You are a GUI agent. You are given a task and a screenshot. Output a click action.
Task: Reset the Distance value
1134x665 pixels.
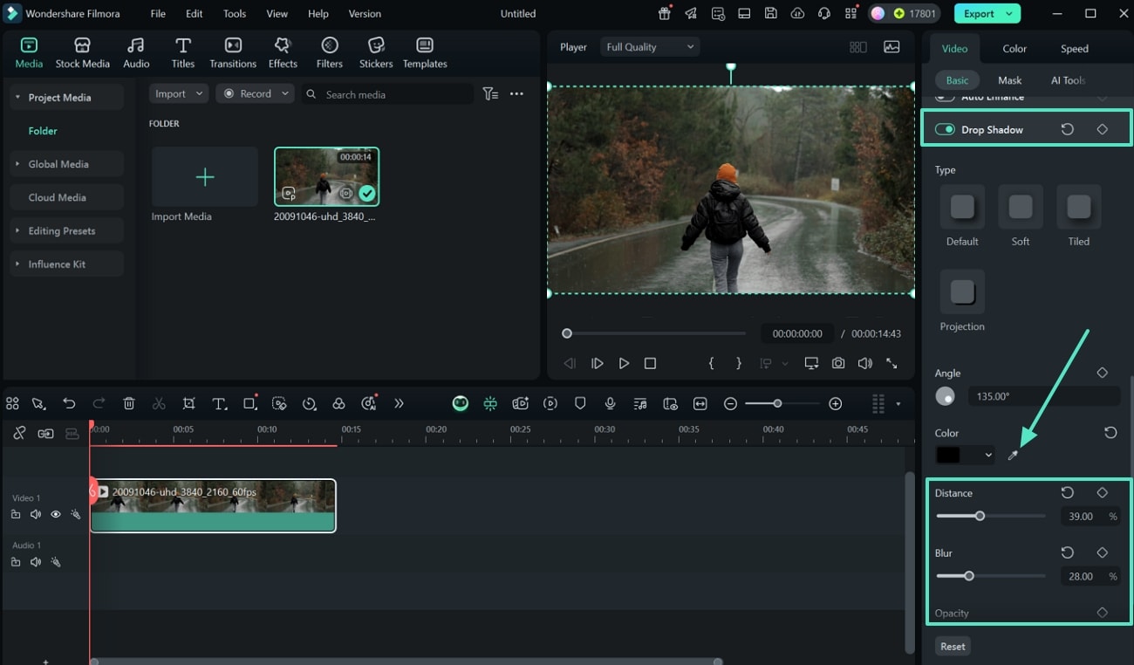(1067, 493)
